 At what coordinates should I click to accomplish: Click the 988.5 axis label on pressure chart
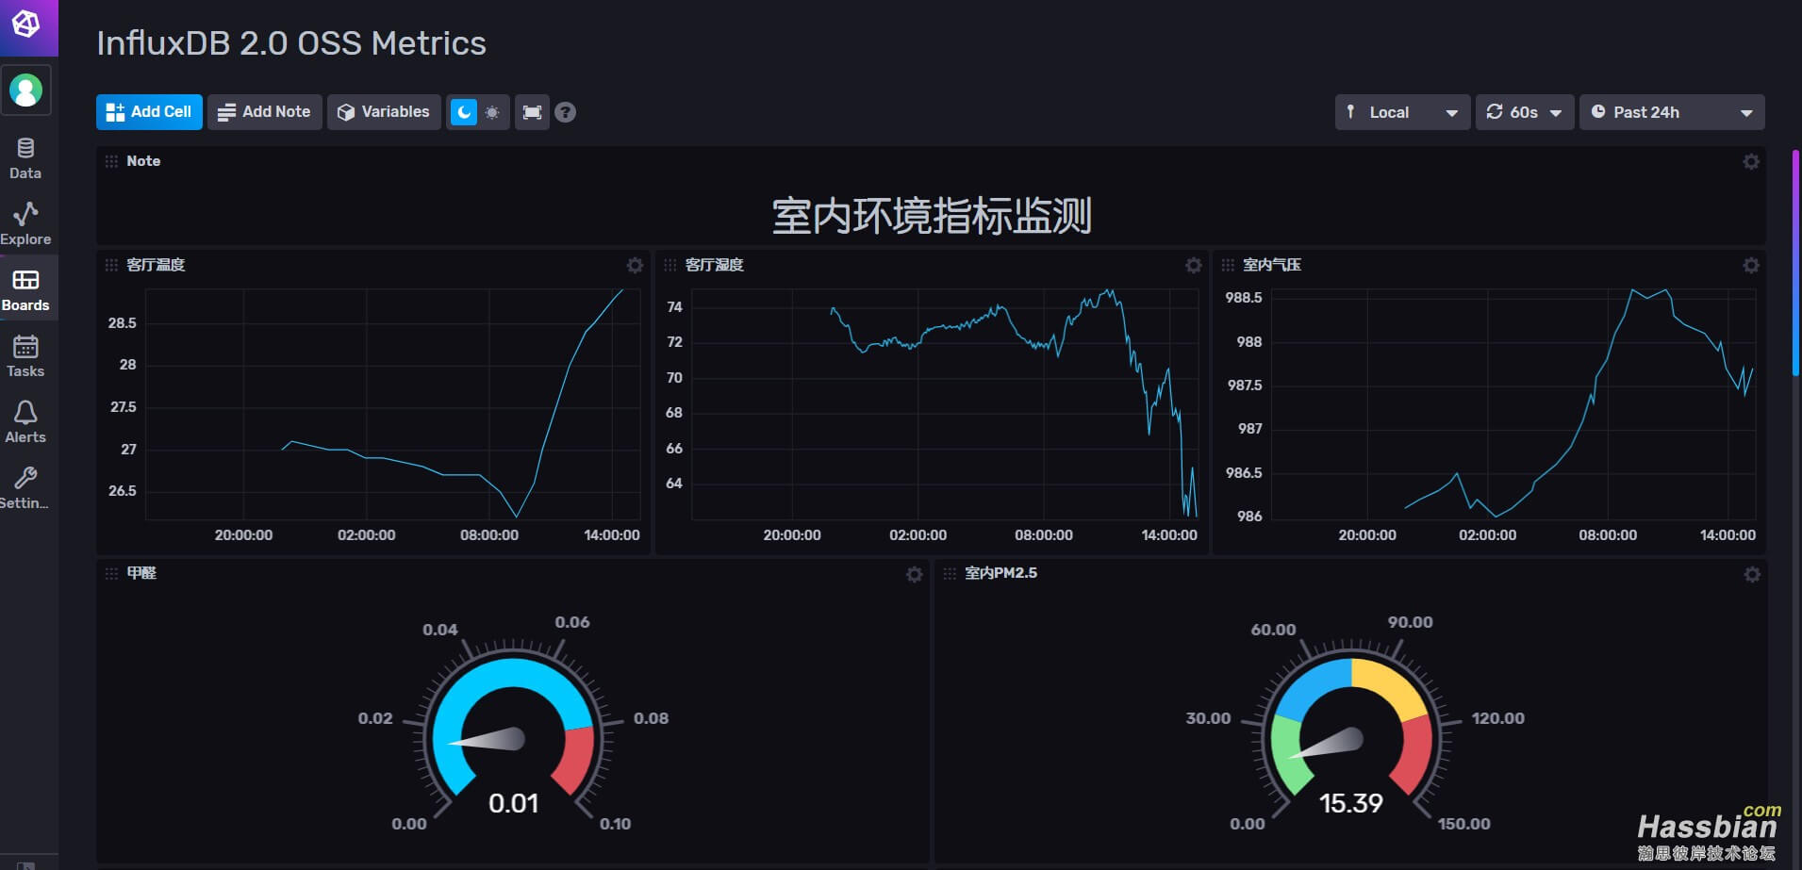pyautogui.click(x=1243, y=298)
